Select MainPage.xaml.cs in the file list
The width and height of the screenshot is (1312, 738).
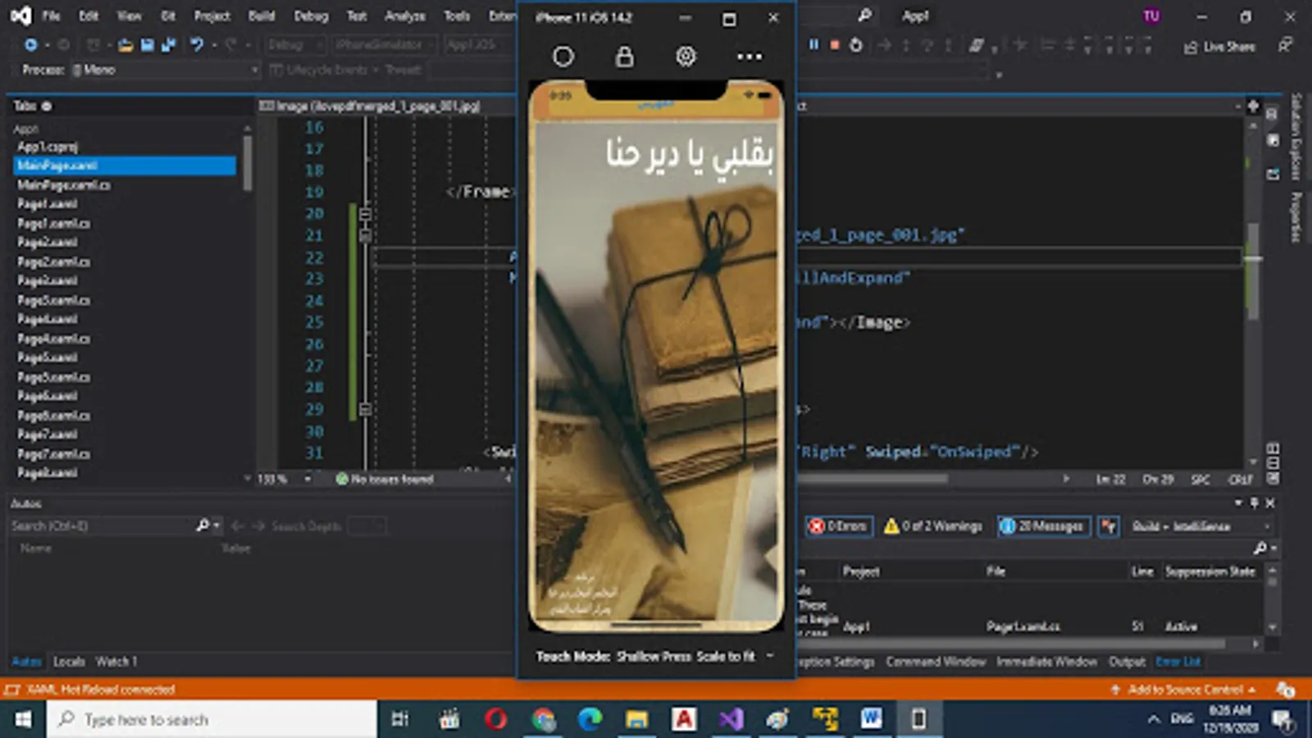(63, 184)
